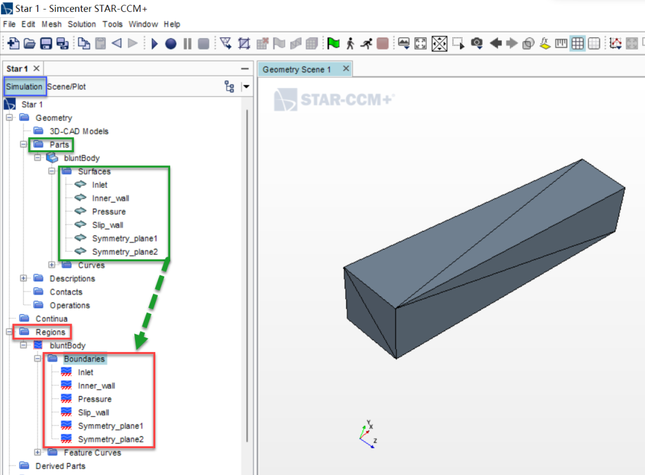Click the New Simulation toolbar icon
Image resolution: width=645 pixels, height=475 pixels.
point(13,43)
